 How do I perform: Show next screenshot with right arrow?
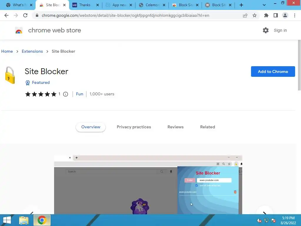[x=265, y=212]
